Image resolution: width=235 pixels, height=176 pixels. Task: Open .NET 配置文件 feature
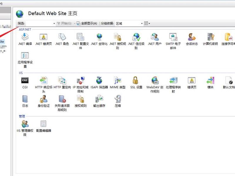click(x=80, y=41)
